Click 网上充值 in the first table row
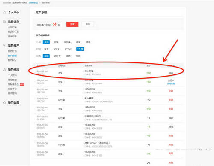Image resolution: width=214 pixels, height=166 pixels. [89, 71]
